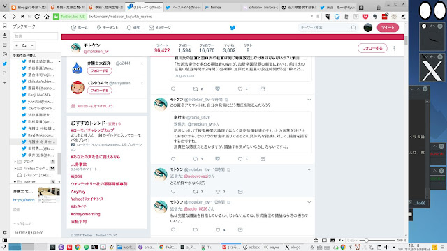Open the xeyes taskbar item
This screenshot has width=447, height=251.
(x=272, y=248)
